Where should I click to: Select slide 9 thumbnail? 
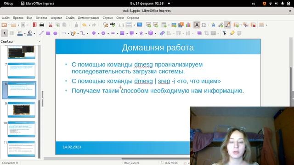click(x=22, y=110)
